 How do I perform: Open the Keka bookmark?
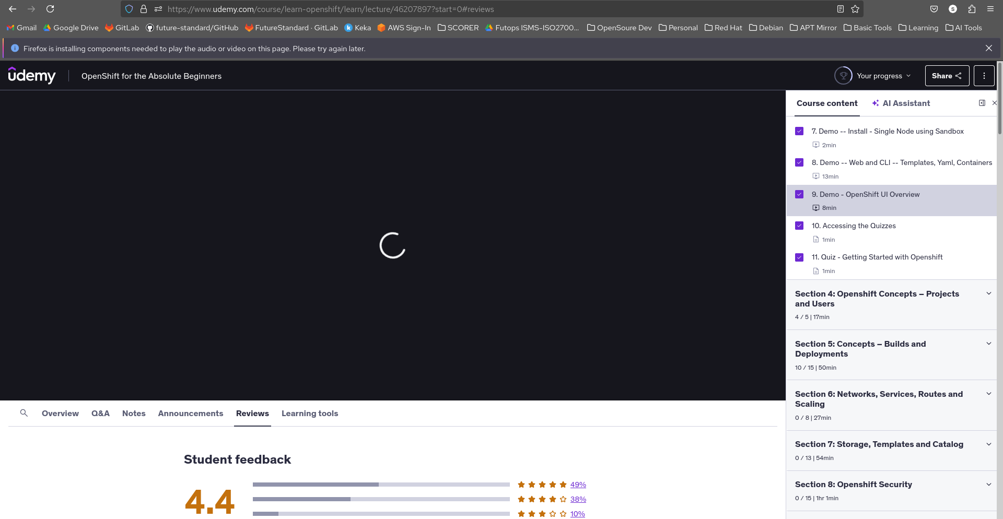(x=358, y=28)
